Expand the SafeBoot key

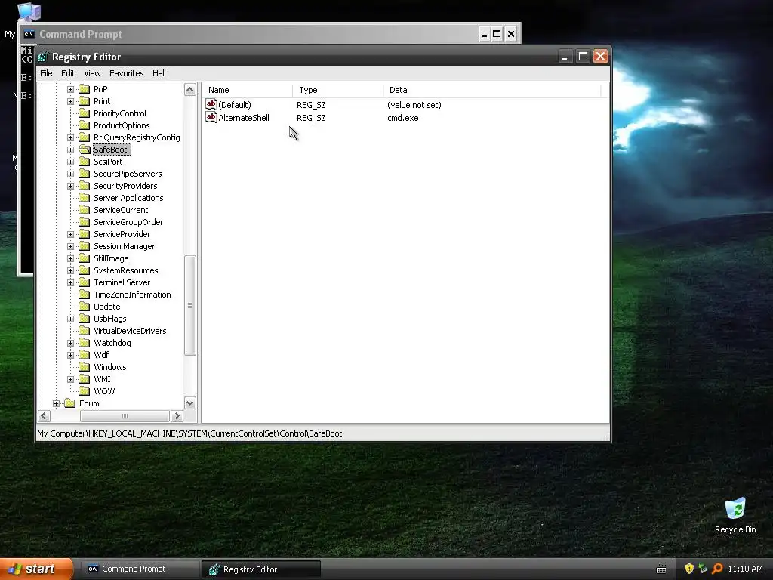[x=70, y=150]
